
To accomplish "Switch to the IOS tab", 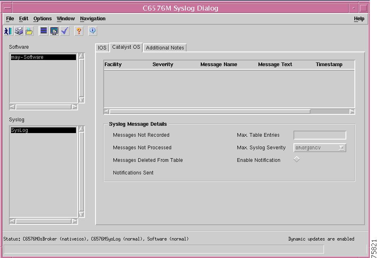I will tap(102, 47).
